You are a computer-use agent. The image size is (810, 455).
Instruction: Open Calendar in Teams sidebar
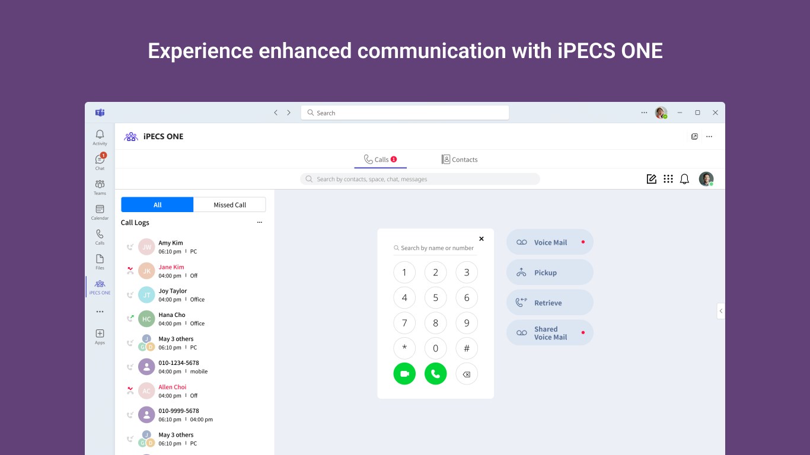click(x=100, y=212)
